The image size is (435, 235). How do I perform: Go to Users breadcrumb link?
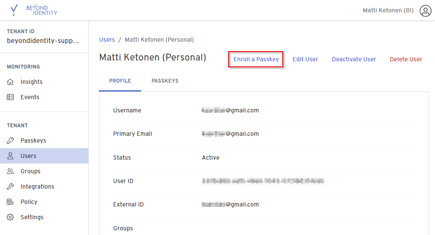click(107, 40)
